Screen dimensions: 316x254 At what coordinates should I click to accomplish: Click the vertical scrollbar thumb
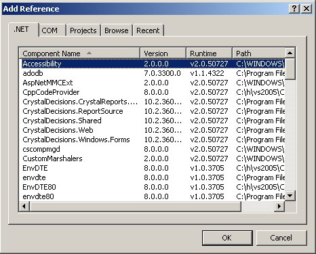pos(290,69)
